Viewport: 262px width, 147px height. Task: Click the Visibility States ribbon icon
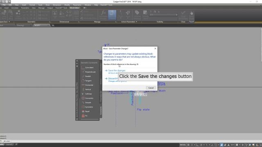[x=145, y=13]
